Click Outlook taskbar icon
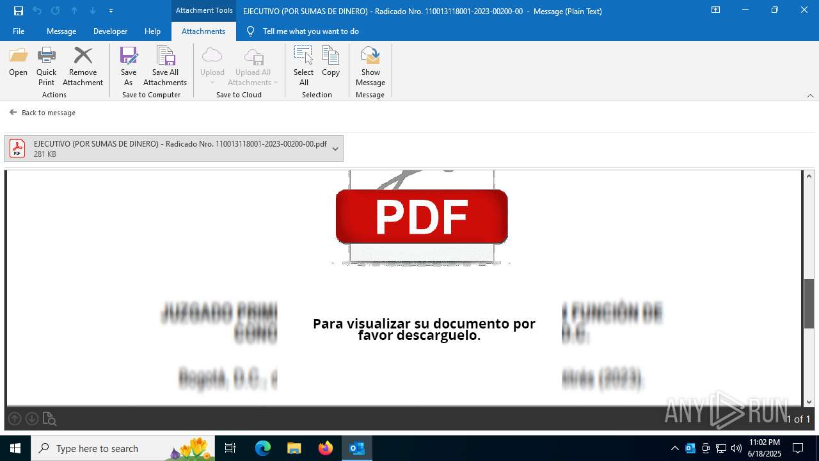Screen dimensions: 819x461 [x=357, y=448]
